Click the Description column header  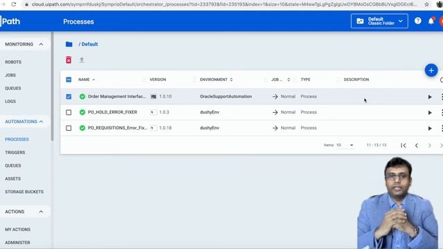356,80
